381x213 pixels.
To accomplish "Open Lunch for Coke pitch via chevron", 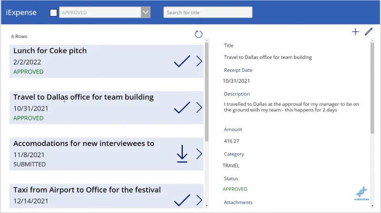I will (199, 61).
